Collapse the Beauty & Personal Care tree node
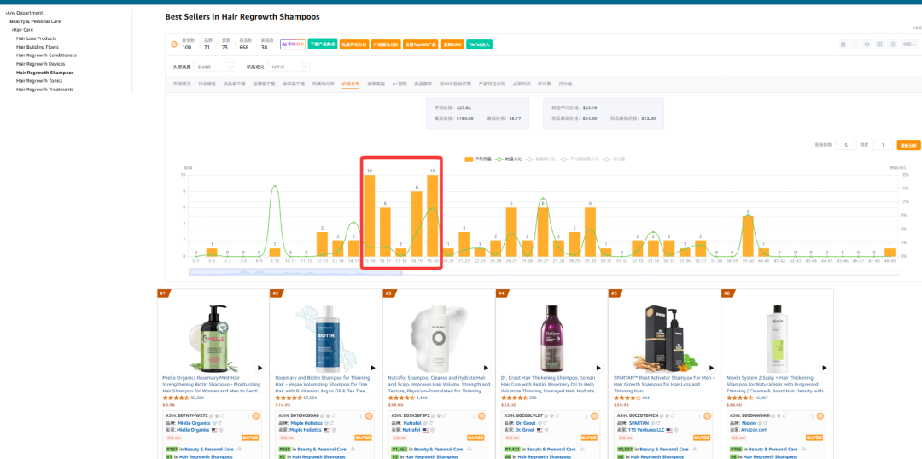The height and width of the screenshot is (459, 922). point(35,21)
